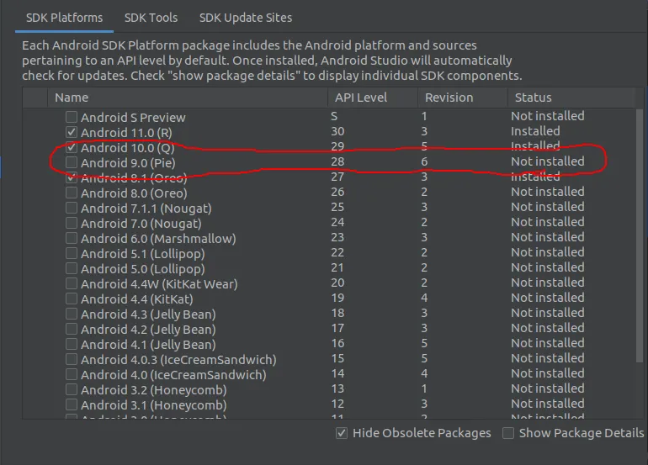Uncheck the Android 11.0 (R) checkbox

72,133
